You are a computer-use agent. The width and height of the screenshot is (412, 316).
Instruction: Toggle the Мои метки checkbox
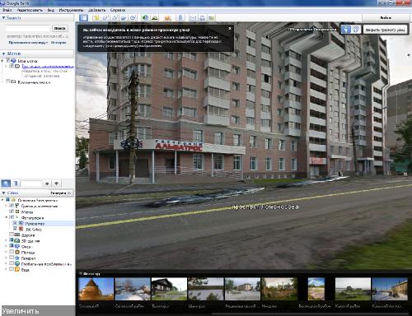(8, 61)
